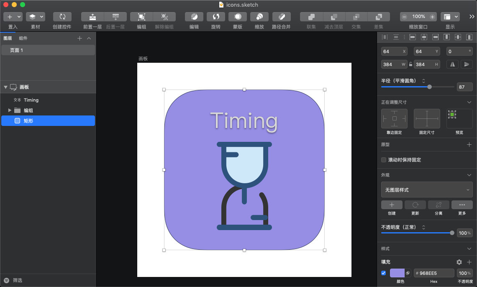Click distribute horizontally icon
477x287 pixels.
(385, 37)
